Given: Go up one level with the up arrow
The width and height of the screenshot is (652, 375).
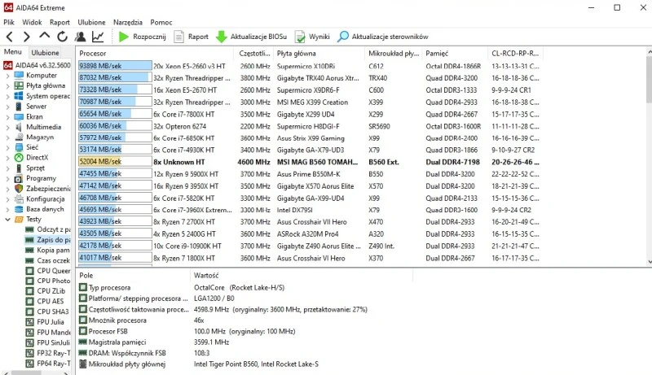Looking at the screenshot, I should point(45,37).
